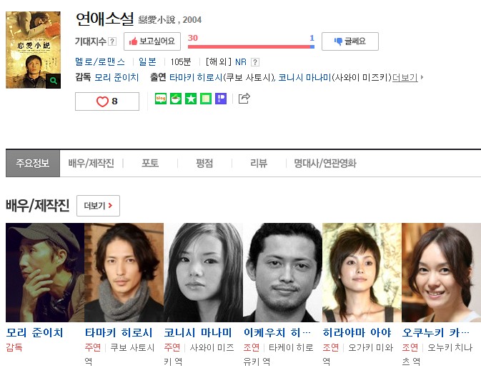Vote with the 글쎄요 thumbs-down button

(350, 41)
